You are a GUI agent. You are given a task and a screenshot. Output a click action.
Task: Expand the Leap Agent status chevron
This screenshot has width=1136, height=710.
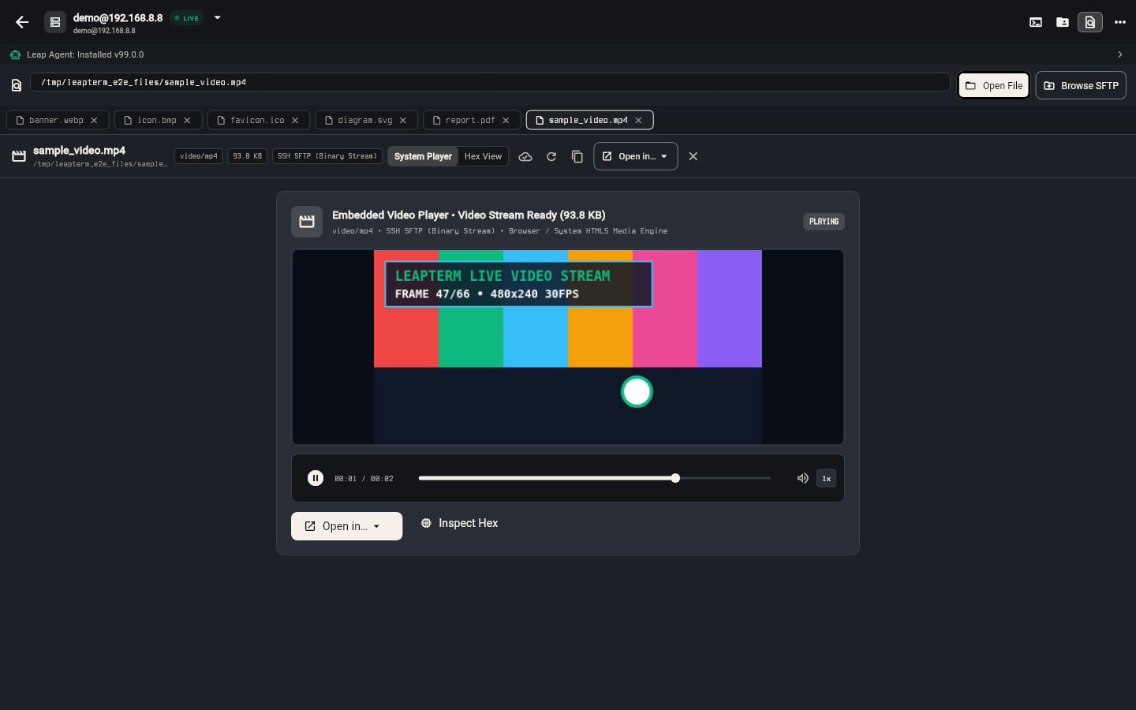1120,54
